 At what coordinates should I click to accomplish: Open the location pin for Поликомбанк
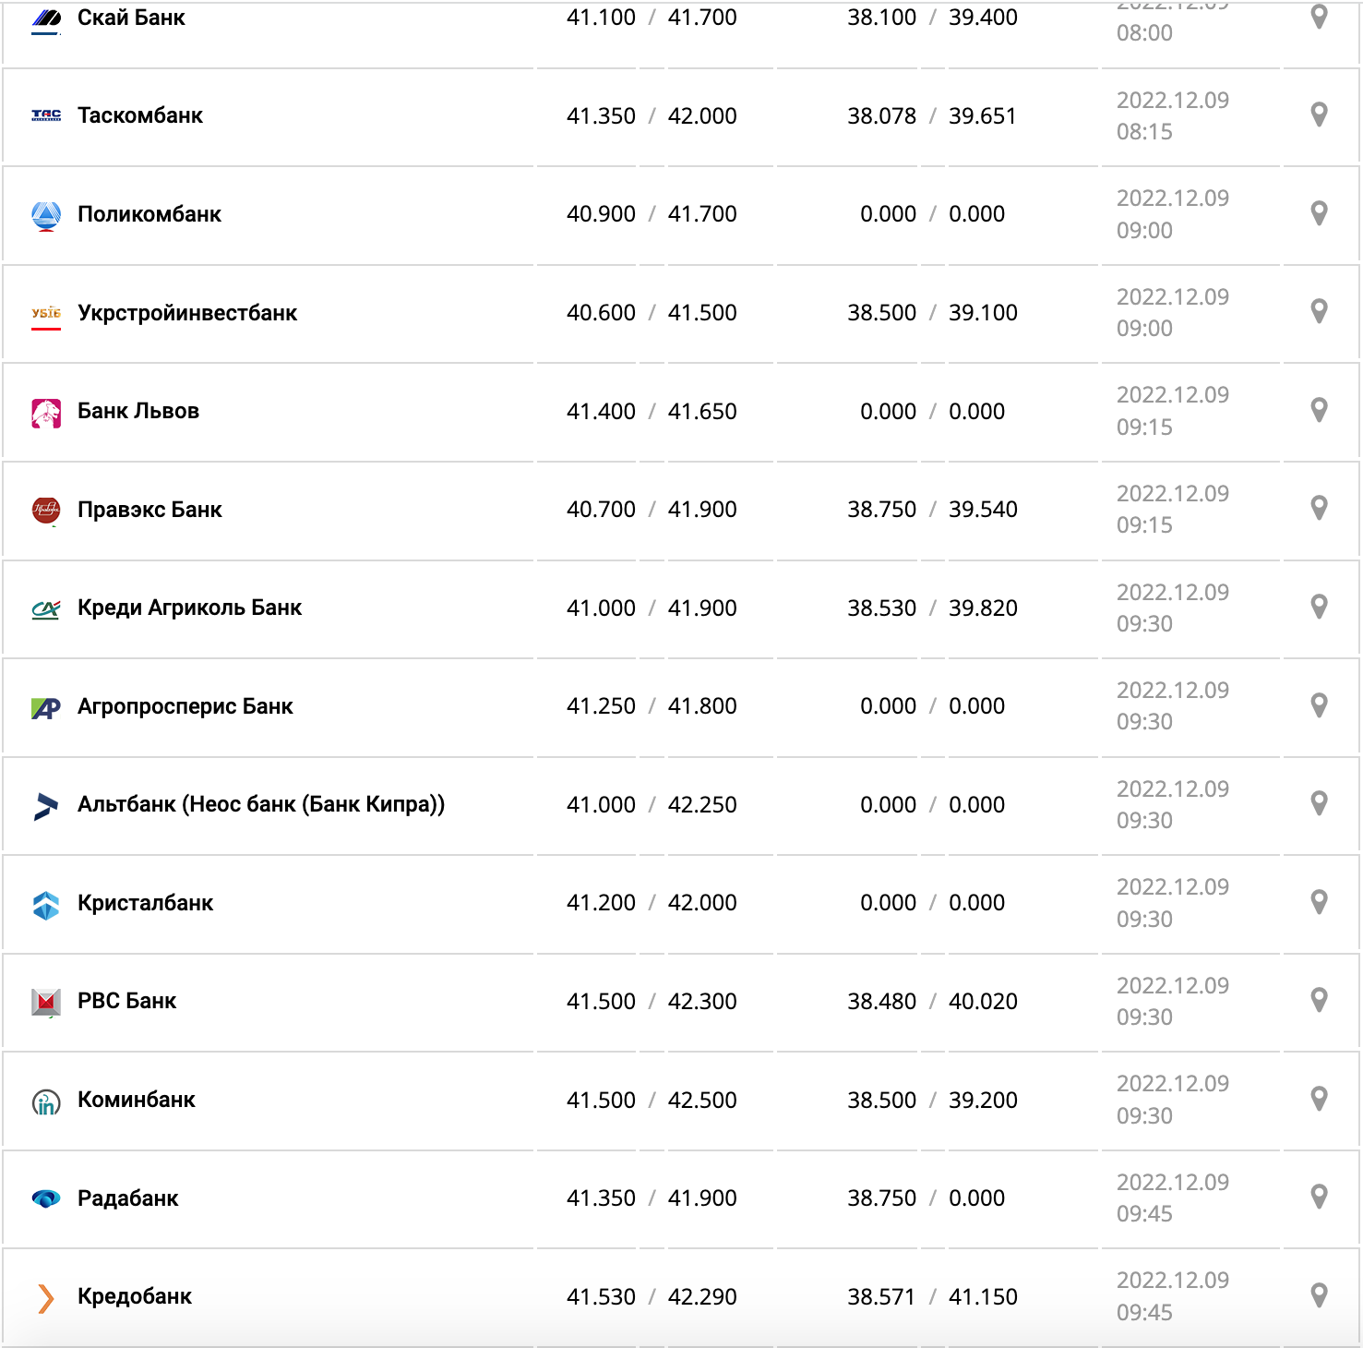coord(1319,213)
